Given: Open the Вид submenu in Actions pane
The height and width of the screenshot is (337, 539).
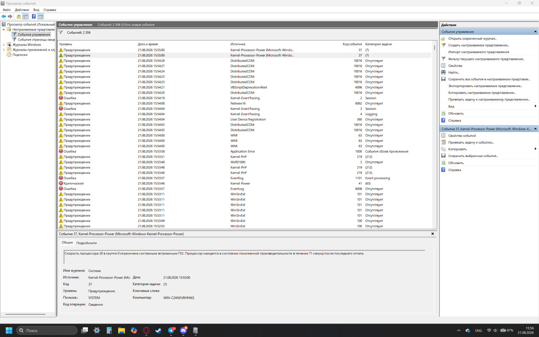Looking at the screenshot, I should pos(489,106).
